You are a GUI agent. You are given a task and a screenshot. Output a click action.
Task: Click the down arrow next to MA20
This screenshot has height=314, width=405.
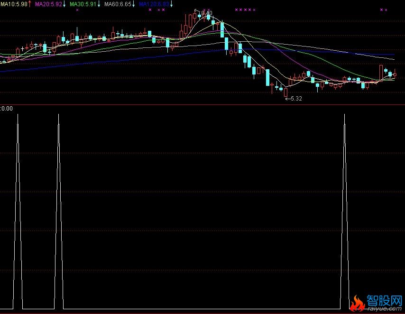(x=64, y=4)
